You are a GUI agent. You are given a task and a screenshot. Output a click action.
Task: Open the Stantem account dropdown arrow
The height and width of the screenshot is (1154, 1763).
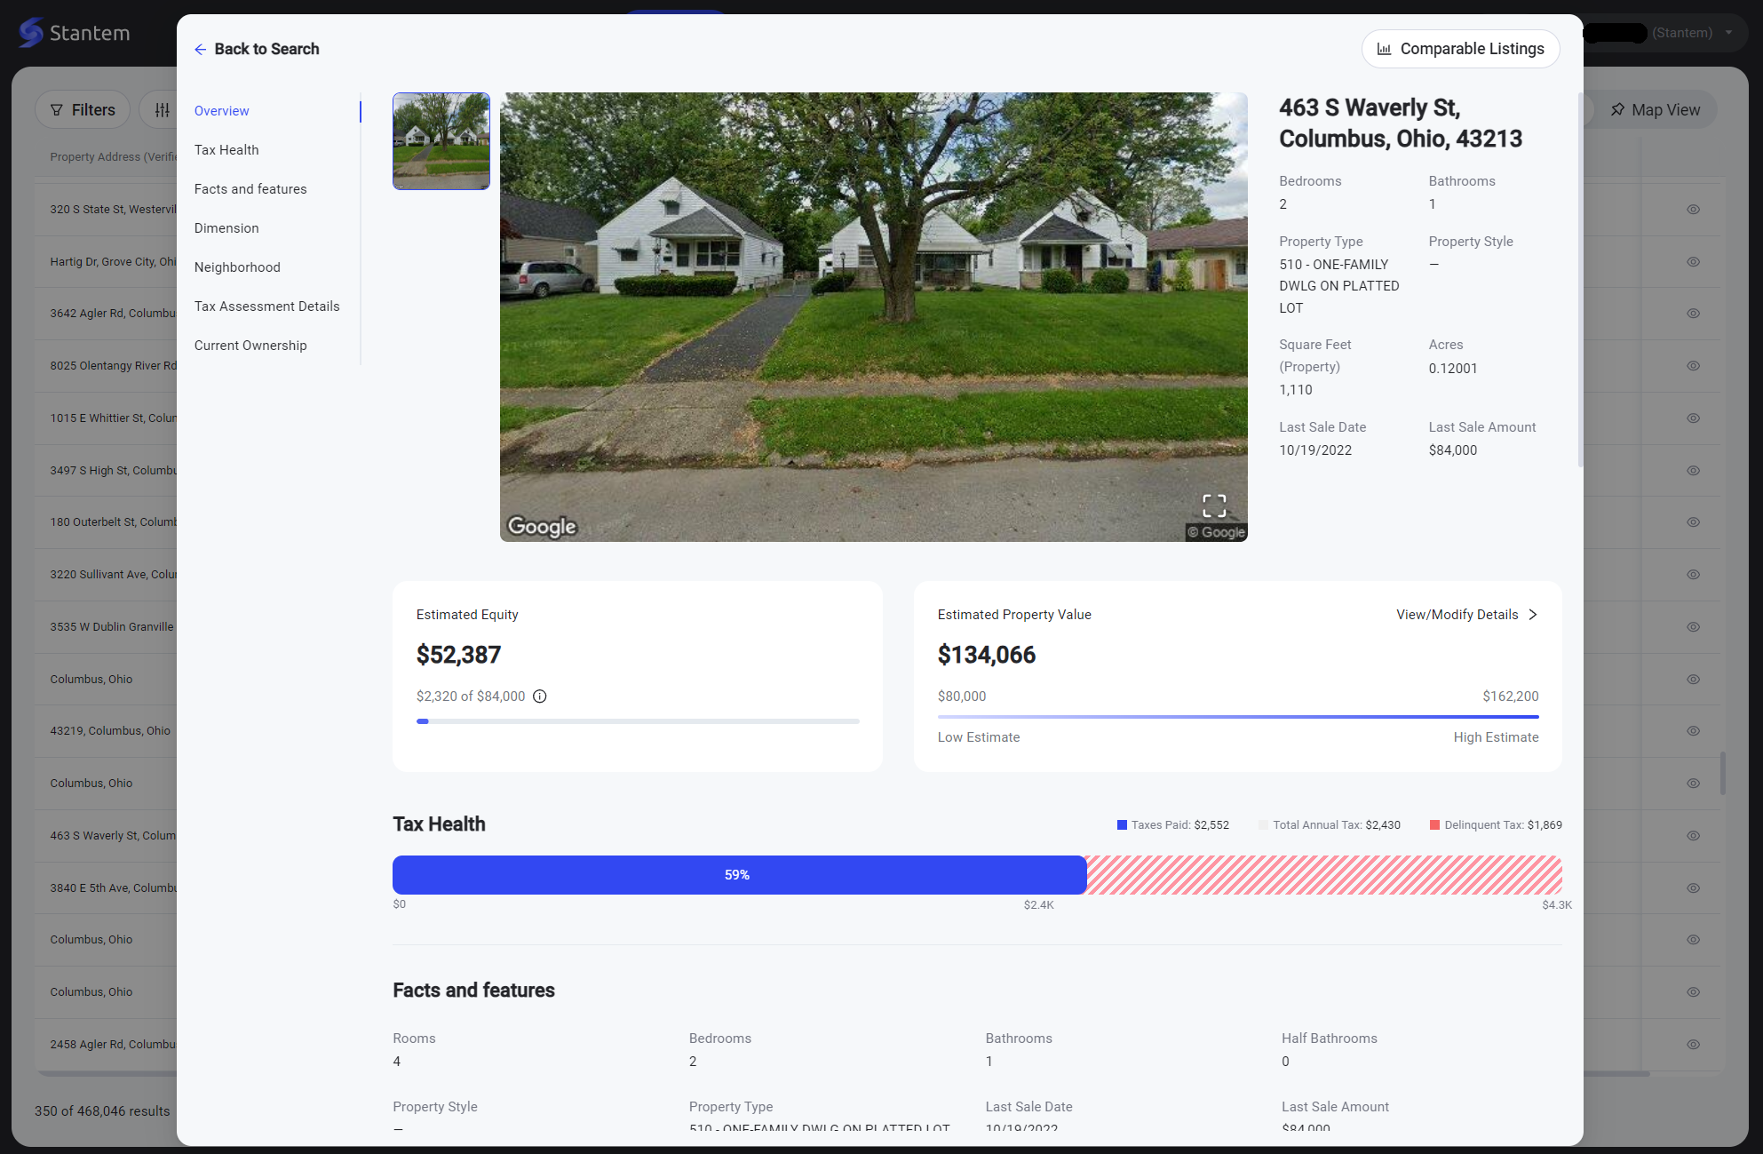1728,33
